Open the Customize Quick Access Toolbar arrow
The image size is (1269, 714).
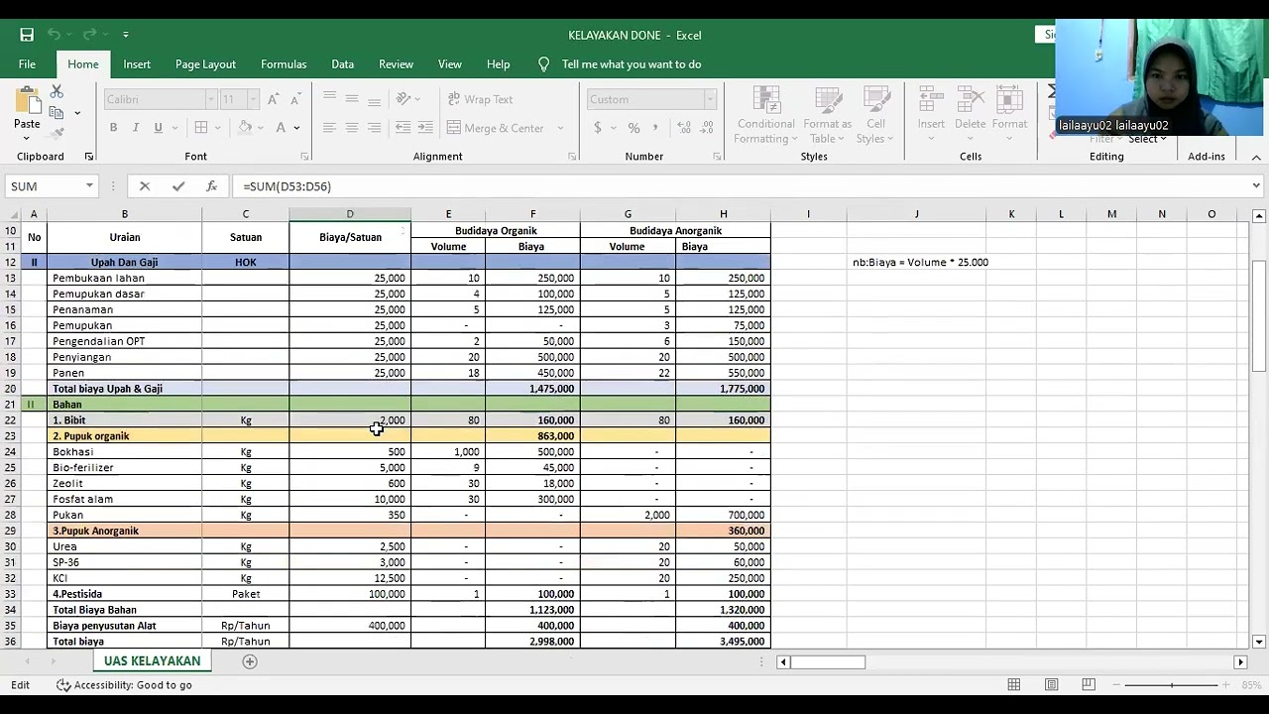pyautogui.click(x=126, y=35)
